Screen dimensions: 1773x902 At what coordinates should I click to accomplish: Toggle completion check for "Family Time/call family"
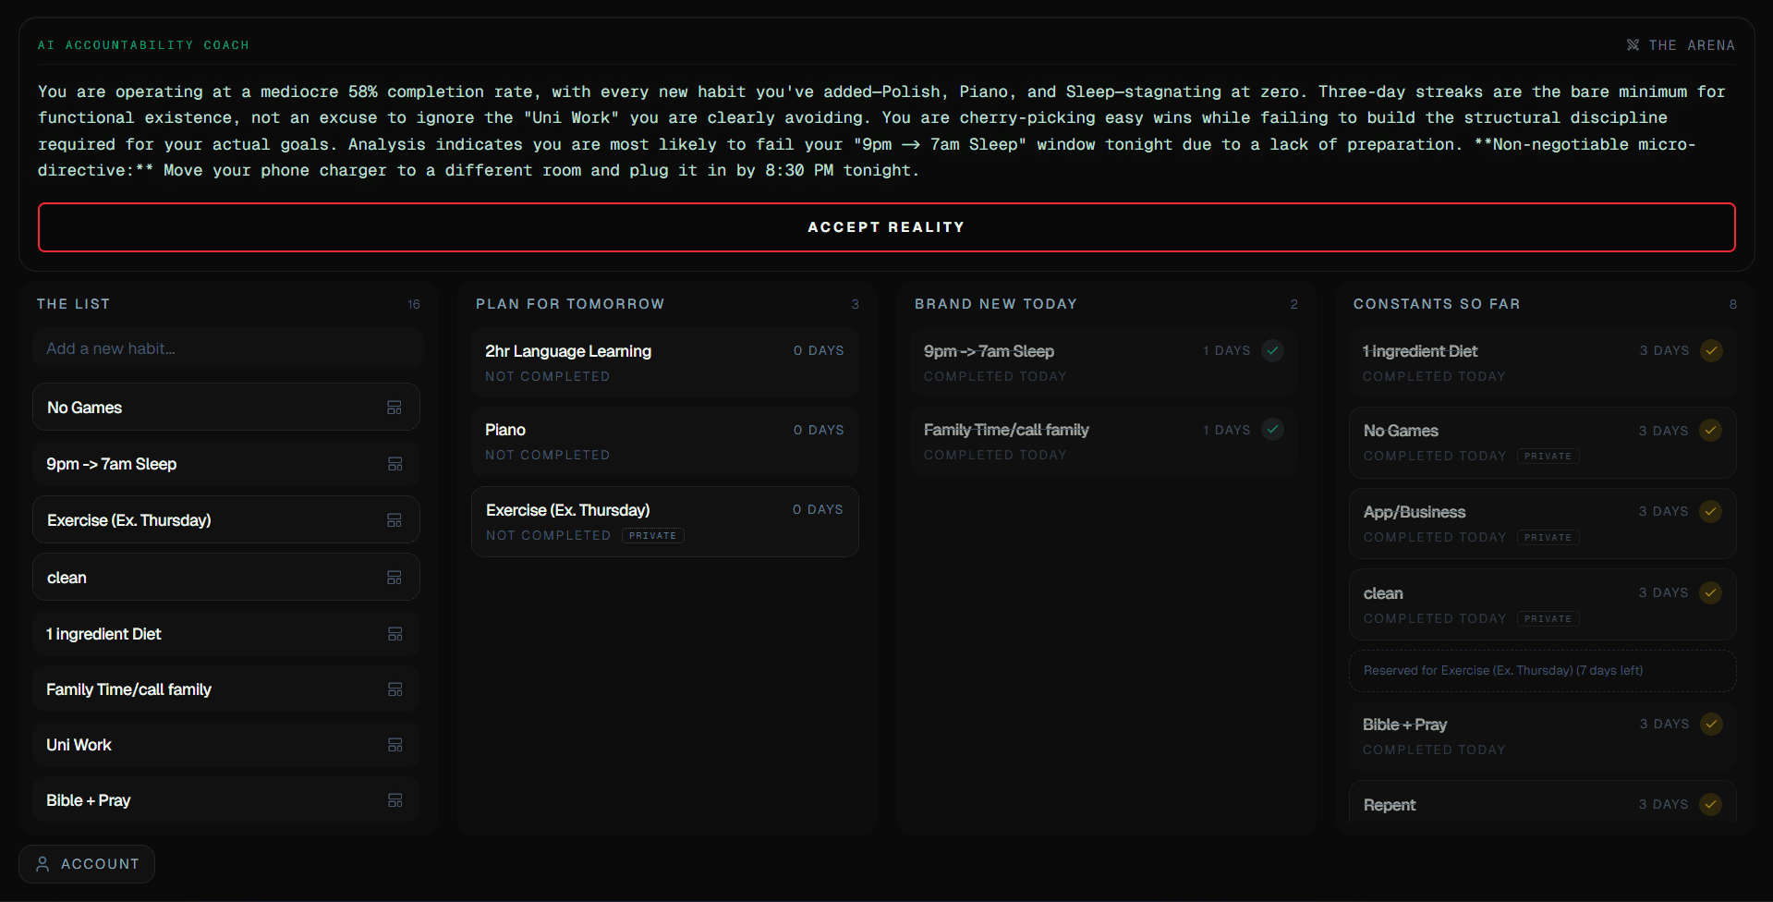pos(1272,429)
